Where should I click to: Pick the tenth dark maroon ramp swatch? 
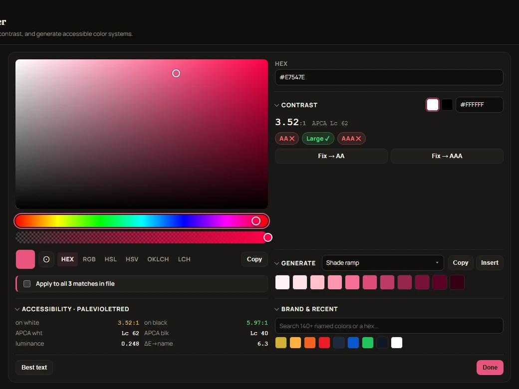(x=440, y=282)
